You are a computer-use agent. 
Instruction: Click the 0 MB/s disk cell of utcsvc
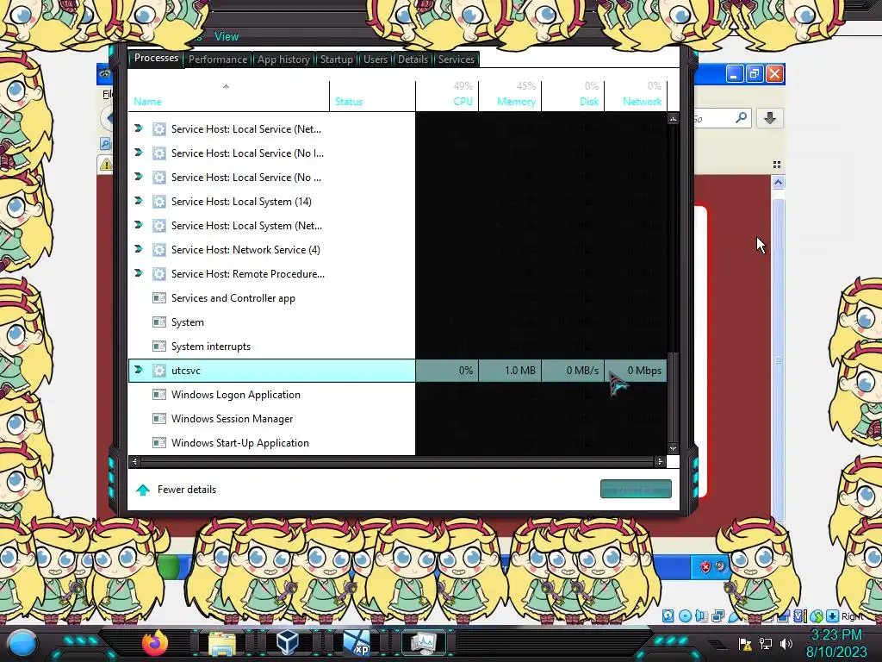[x=573, y=371]
